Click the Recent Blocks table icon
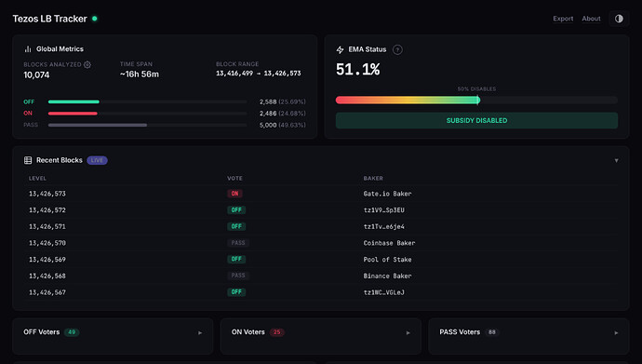Viewport: 642px width, 364px height. point(28,160)
